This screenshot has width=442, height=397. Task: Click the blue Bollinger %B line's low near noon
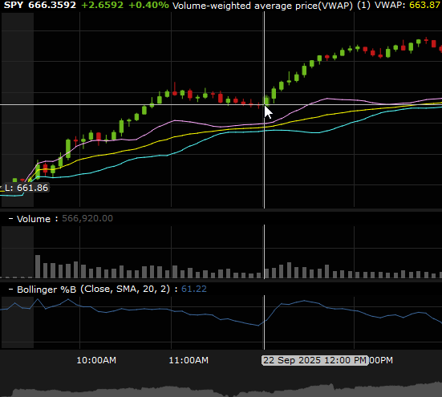(x=258, y=326)
